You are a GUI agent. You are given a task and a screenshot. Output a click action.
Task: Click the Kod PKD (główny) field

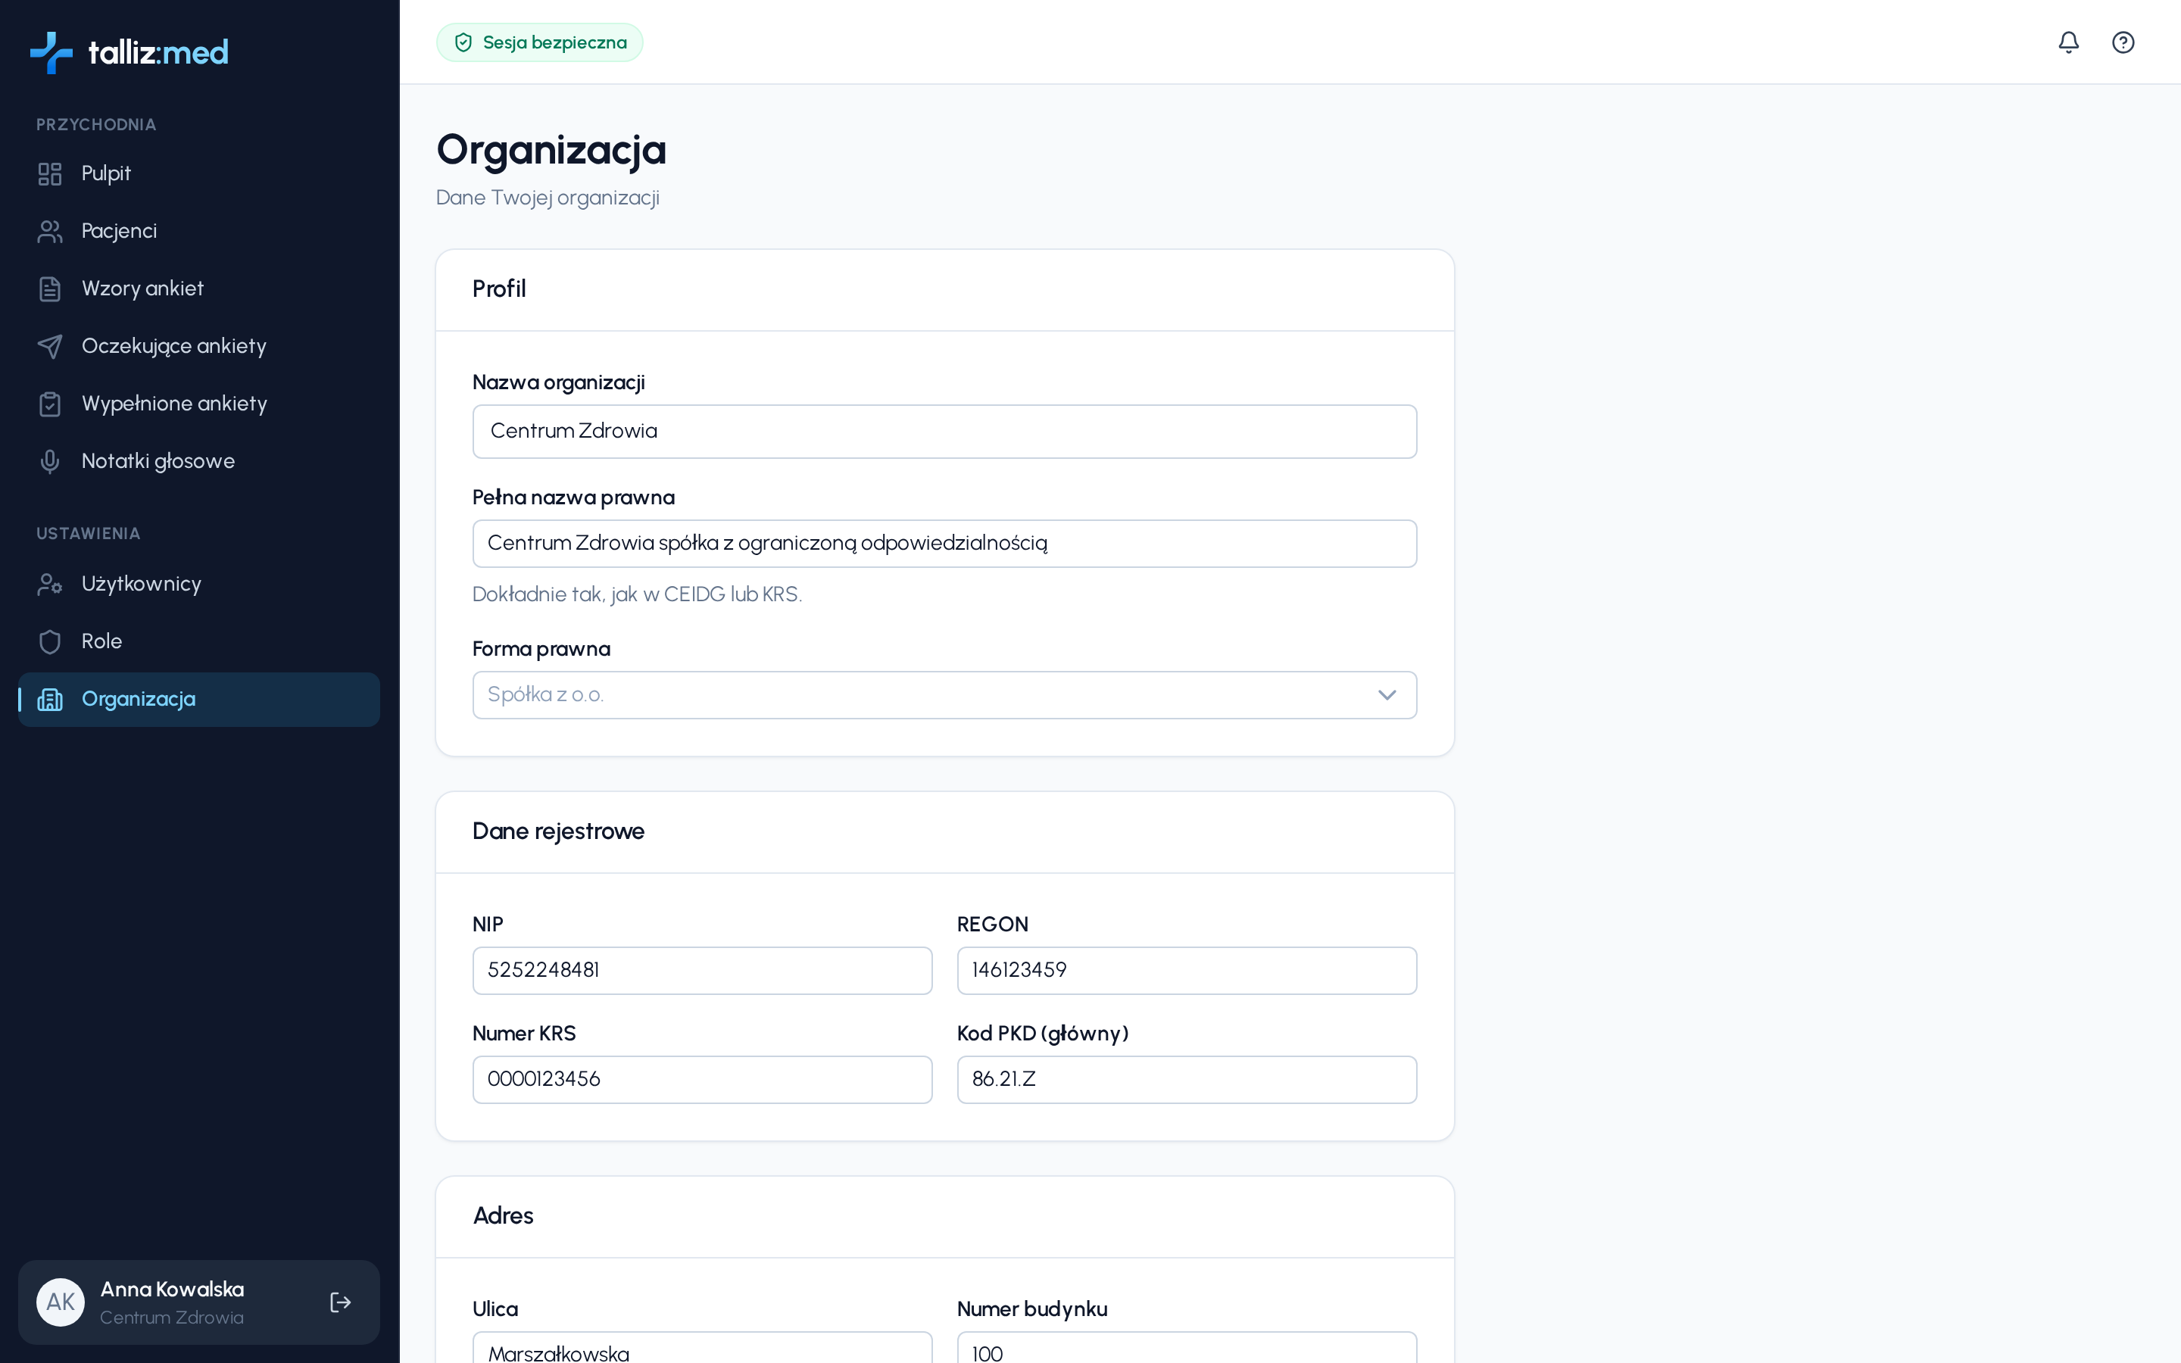1187,1080
